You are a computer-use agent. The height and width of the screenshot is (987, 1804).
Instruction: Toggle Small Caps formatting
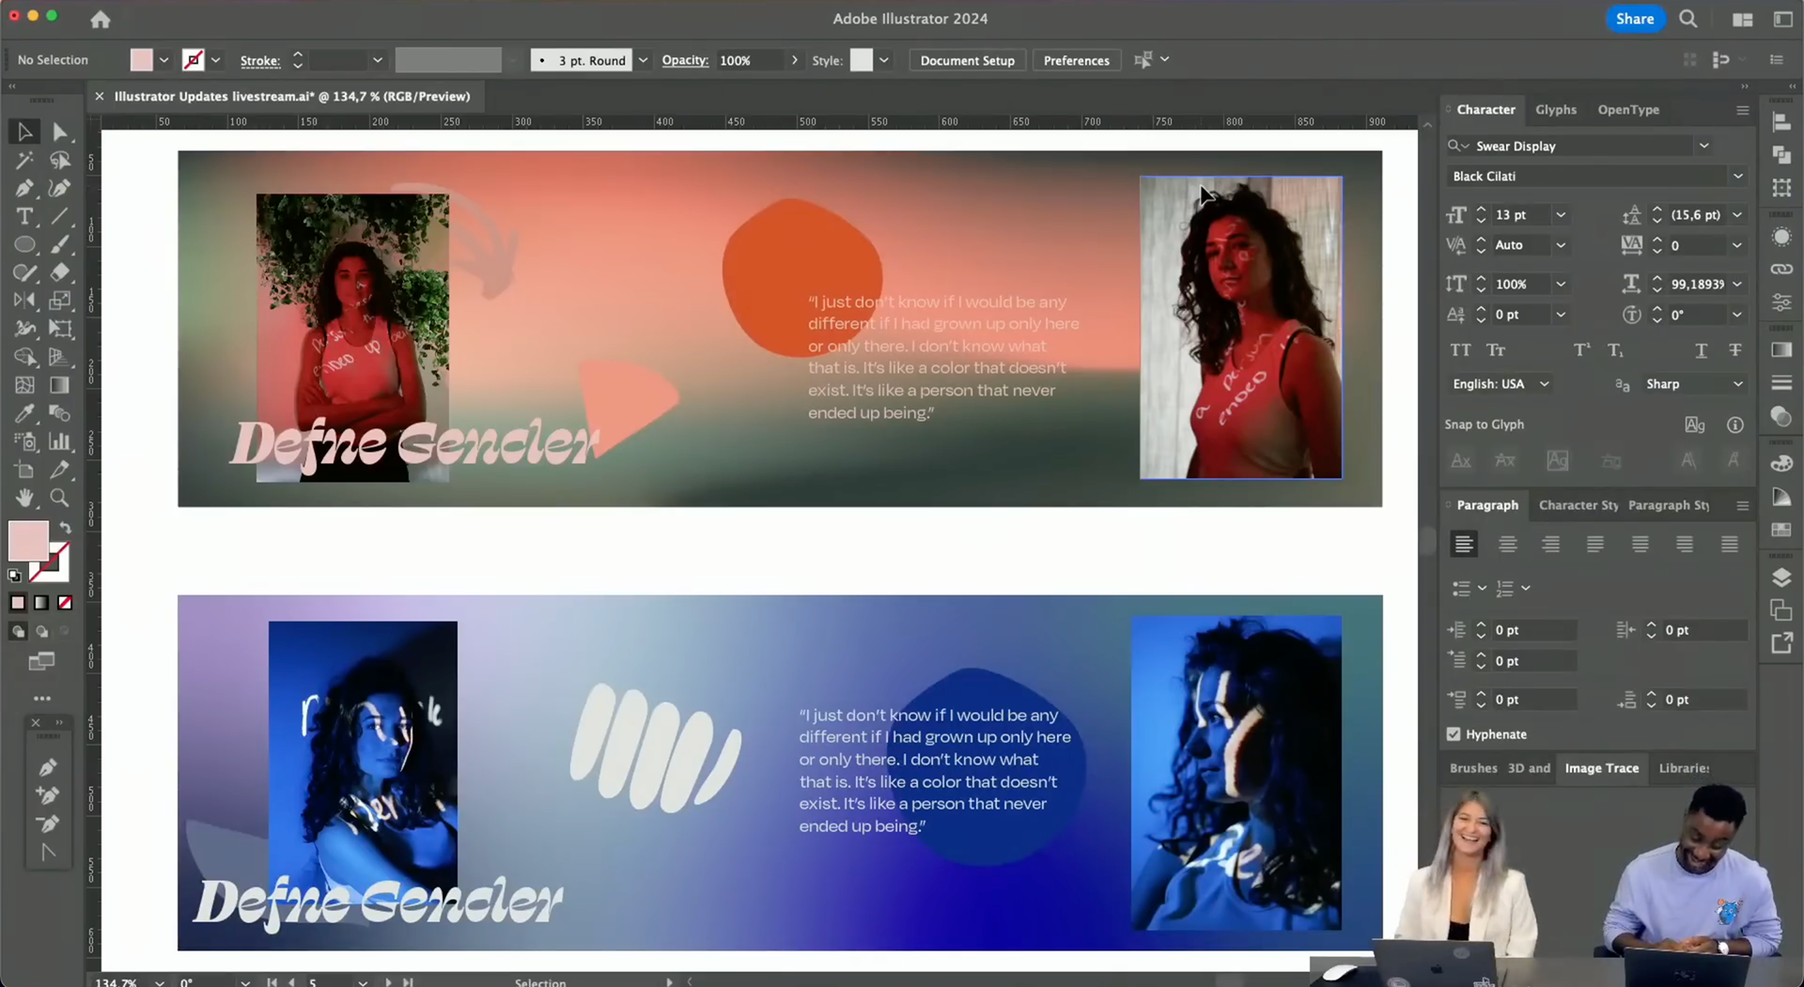1496,350
